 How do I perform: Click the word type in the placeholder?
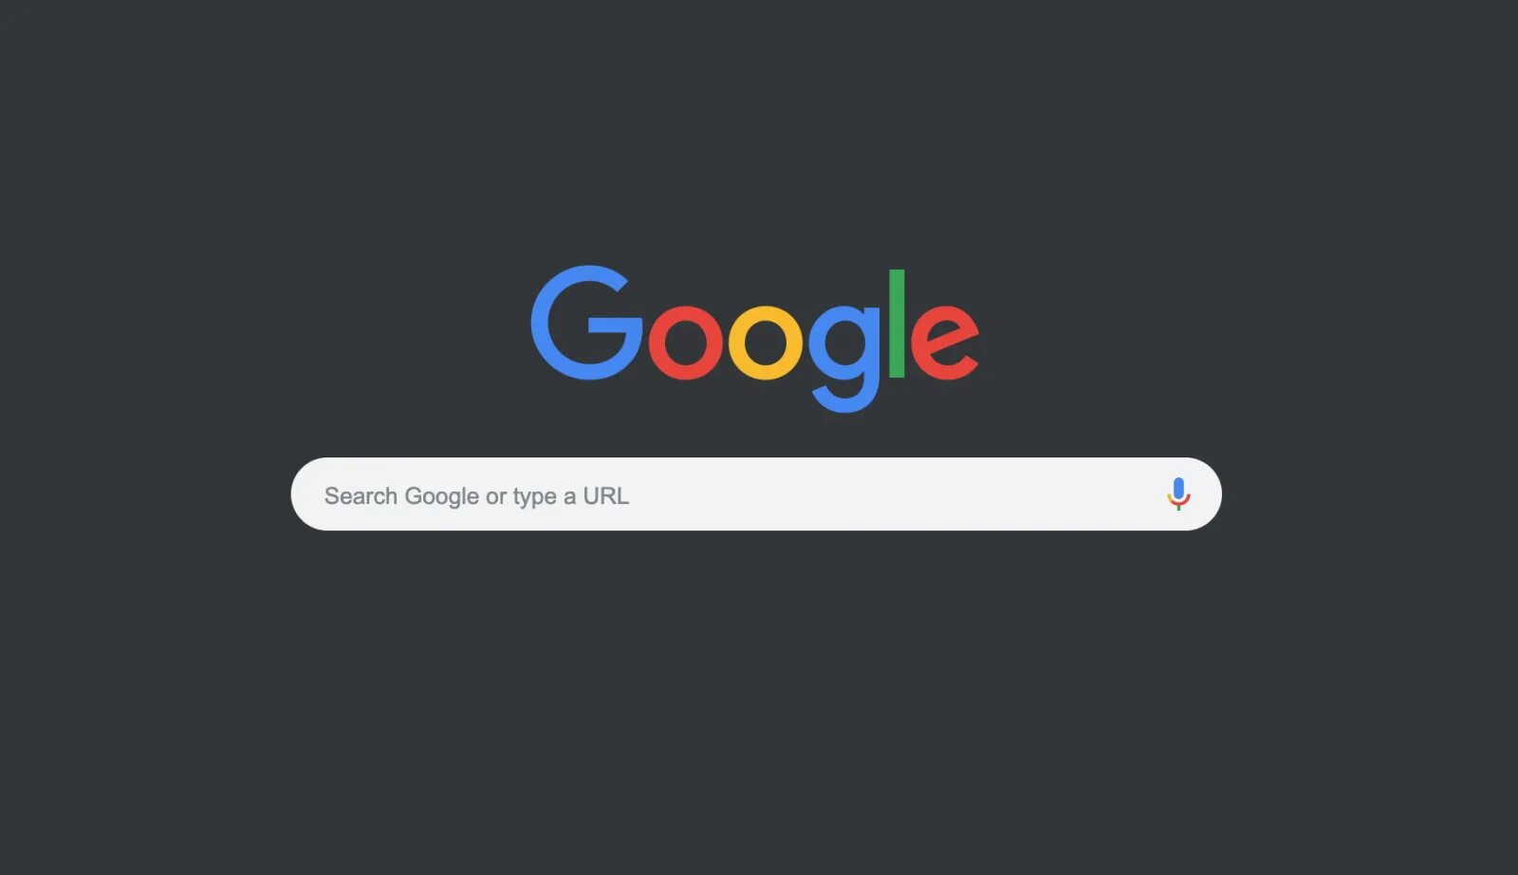(535, 497)
